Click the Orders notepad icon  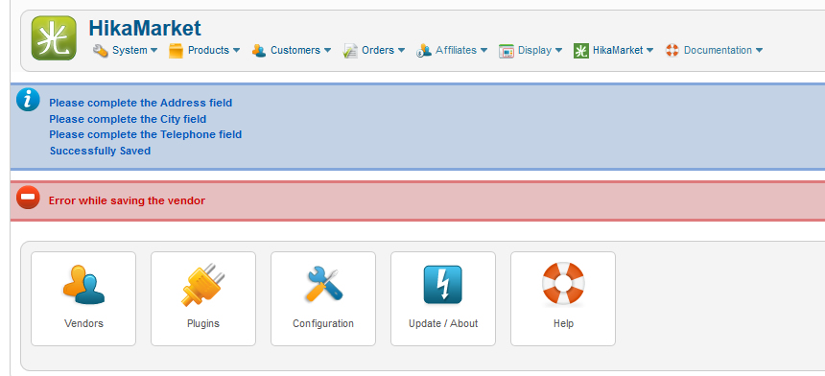350,51
